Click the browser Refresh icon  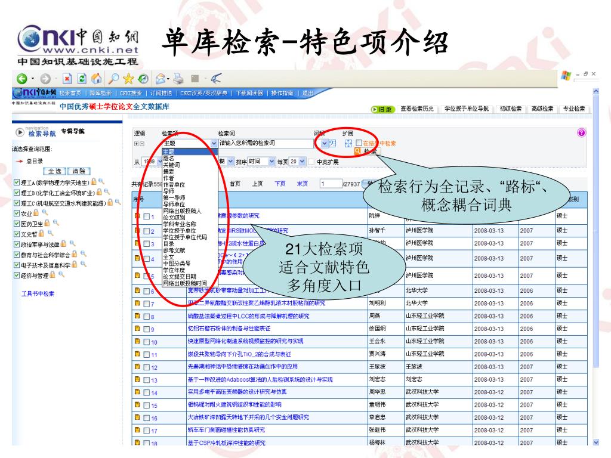pyautogui.click(x=82, y=79)
